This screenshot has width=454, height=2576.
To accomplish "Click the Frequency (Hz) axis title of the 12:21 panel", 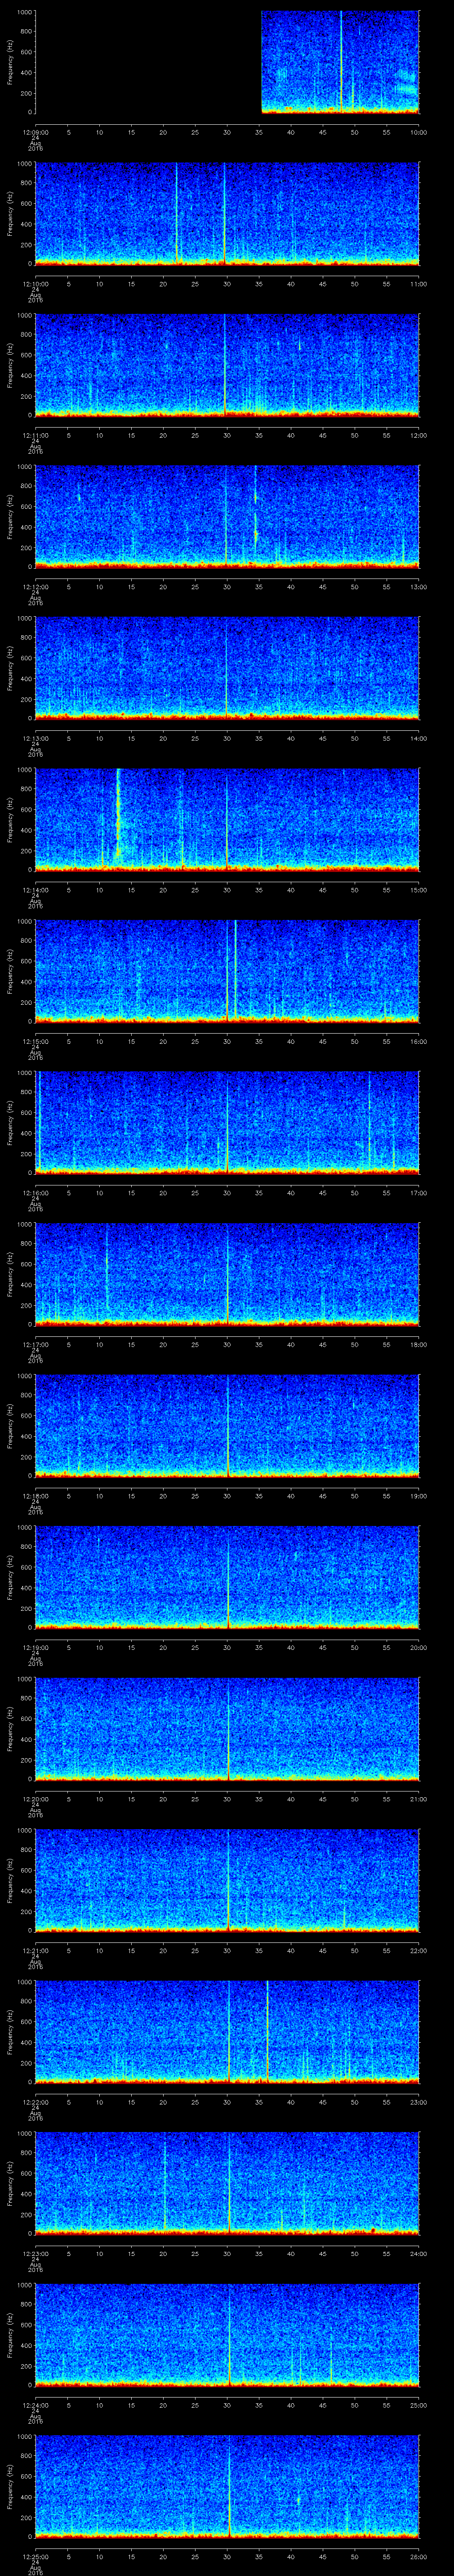I will pyautogui.click(x=10, y=1880).
